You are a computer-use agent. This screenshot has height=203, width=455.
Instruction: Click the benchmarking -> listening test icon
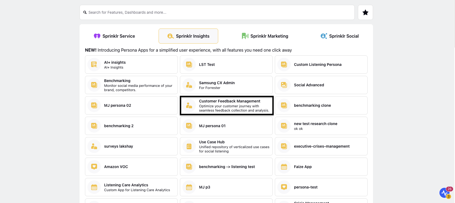pyautogui.click(x=189, y=167)
